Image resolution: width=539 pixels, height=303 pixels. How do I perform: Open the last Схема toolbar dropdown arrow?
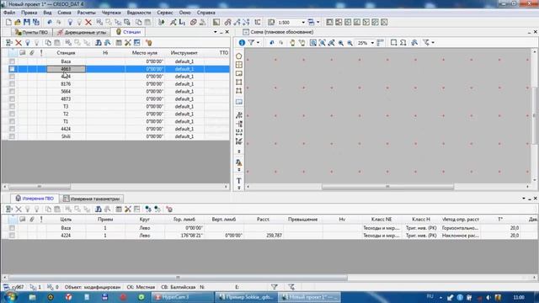coord(433,43)
